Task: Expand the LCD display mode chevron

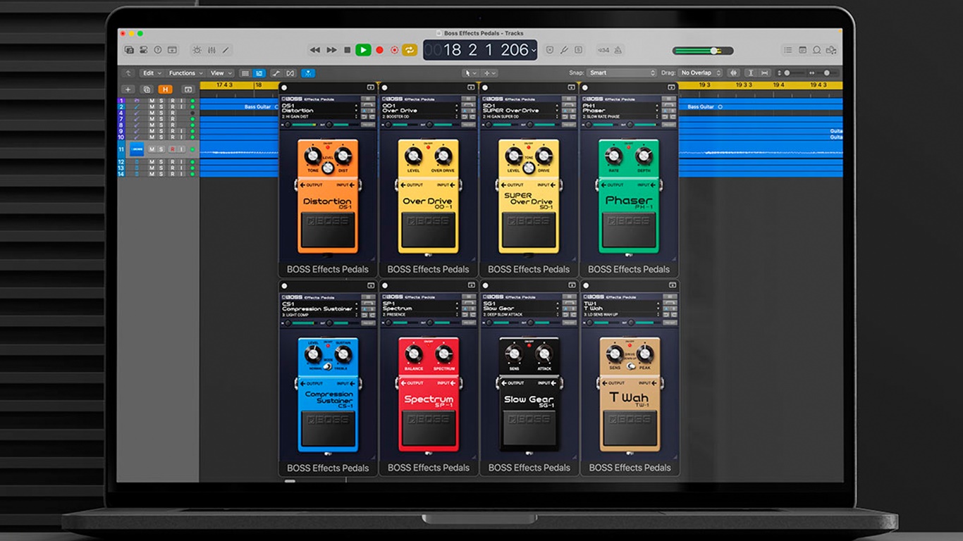Action: point(534,51)
